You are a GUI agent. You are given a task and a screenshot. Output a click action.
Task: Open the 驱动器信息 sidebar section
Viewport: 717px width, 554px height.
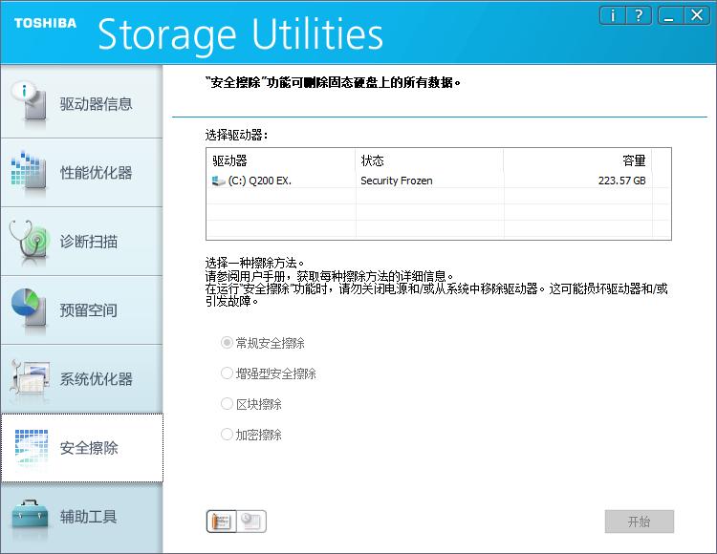pyautogui.click(x=81, y=103)
